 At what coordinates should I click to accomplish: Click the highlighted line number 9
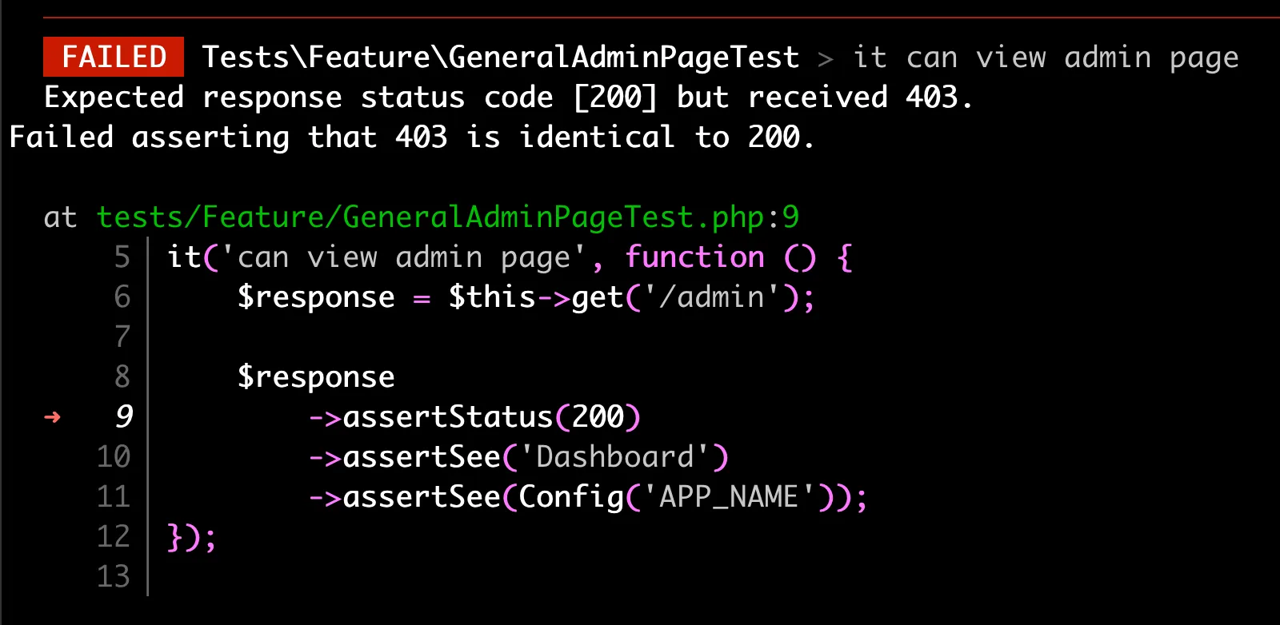click(x=123, y=416)
